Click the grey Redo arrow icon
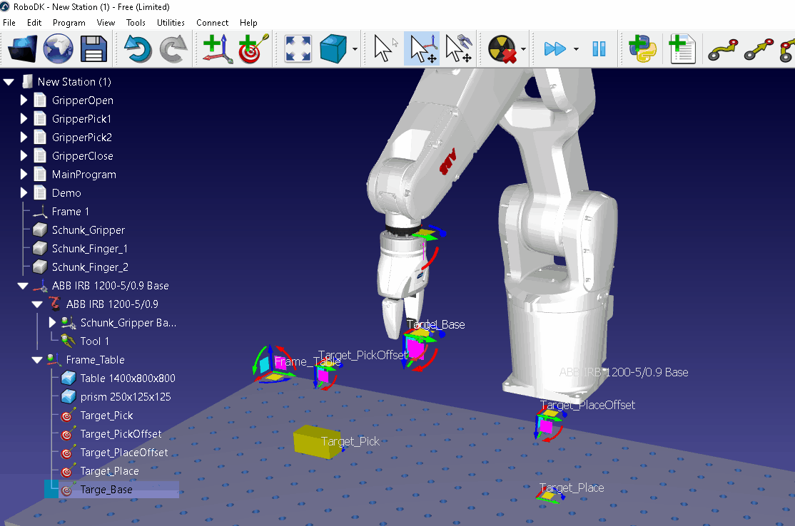This screenshot has width=795, height=526. click(x=173, y=48)
